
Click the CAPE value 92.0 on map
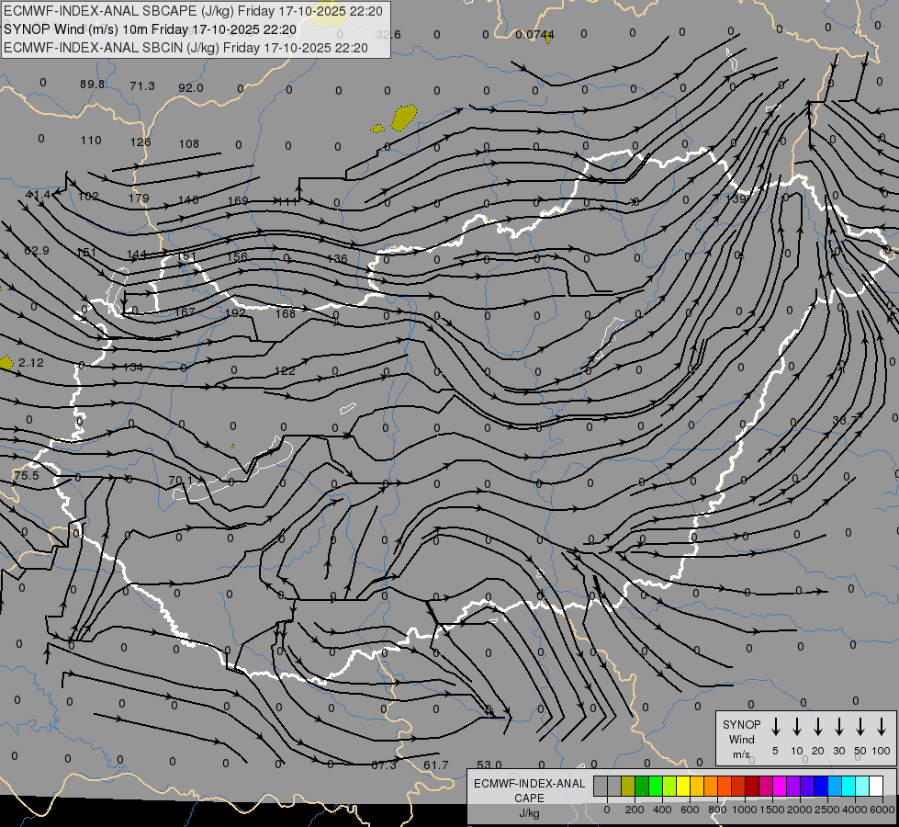(x=191, y=88)
